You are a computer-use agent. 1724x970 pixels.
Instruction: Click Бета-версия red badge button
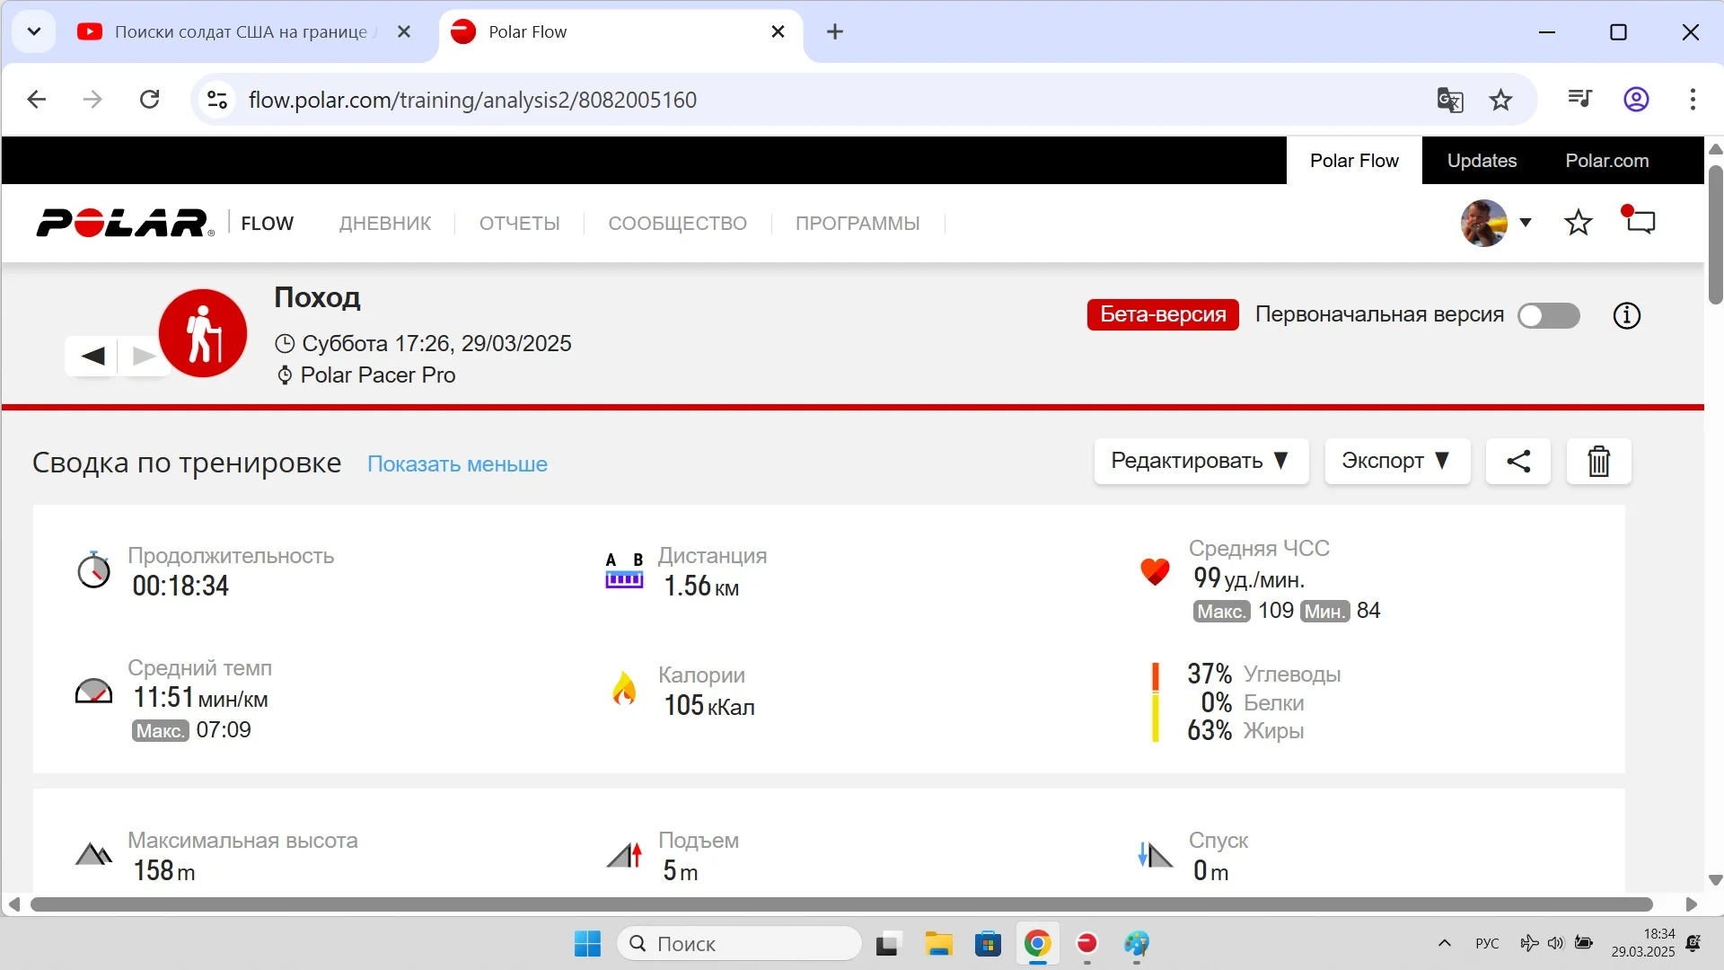tap(1162, 315)
